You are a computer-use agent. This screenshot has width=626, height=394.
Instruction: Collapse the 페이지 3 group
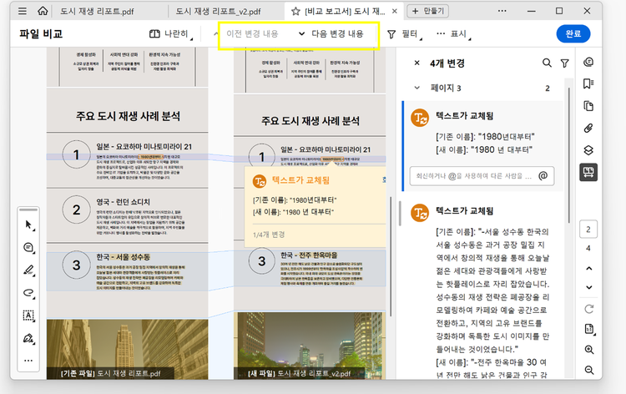point(417,88)
